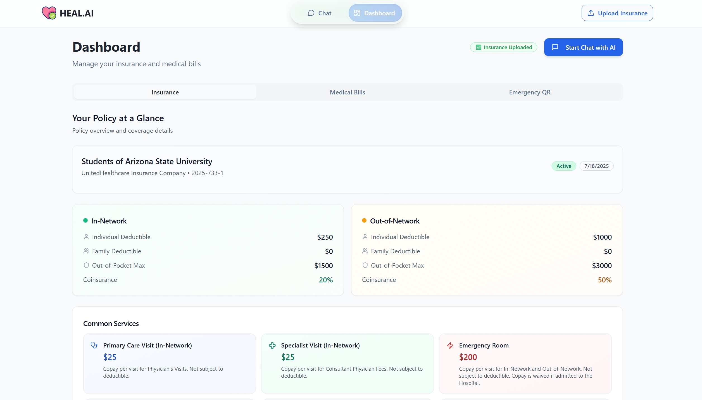Click the Active status badge
The height and width of the screenshot is (400, 702).
click(563, 166)
